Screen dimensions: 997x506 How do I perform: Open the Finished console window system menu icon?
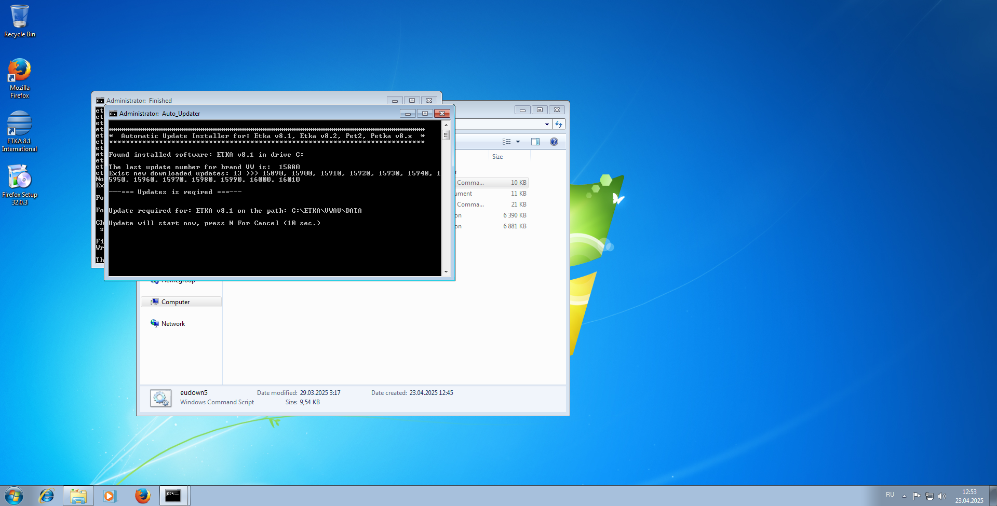point(100,101)
